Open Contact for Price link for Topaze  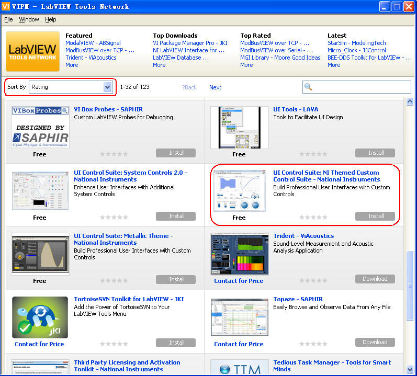pyautogui.click(x=239, y=344)
